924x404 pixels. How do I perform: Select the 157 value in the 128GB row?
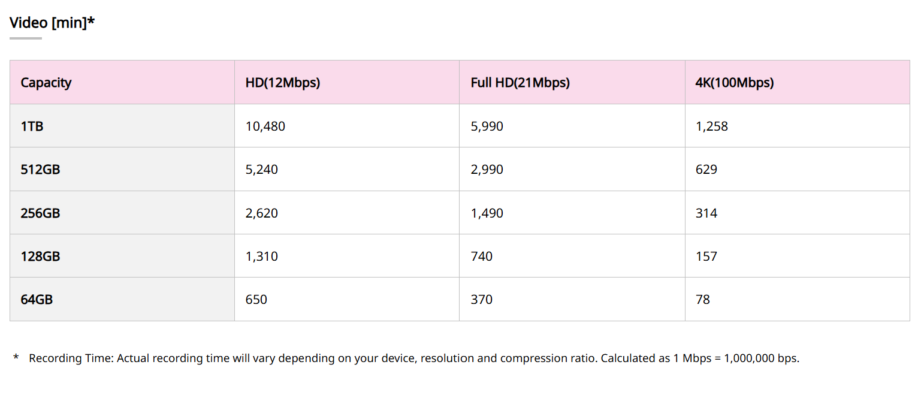(706, 257)
